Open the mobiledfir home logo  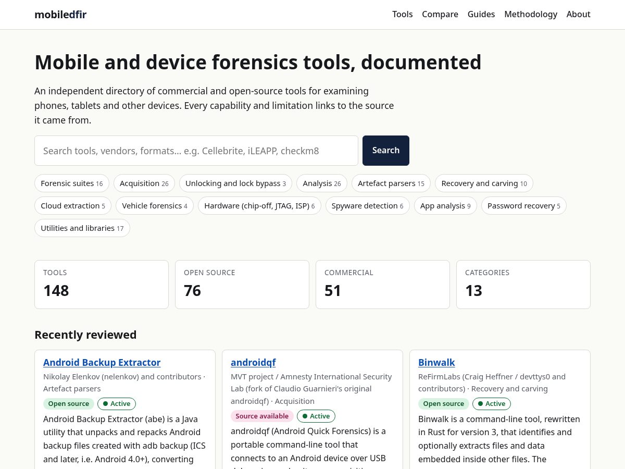click(x=60, y=15)
